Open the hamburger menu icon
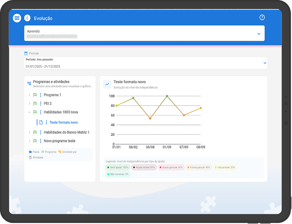This screenshot has width=292, height=224. click(x=17, y=18)
